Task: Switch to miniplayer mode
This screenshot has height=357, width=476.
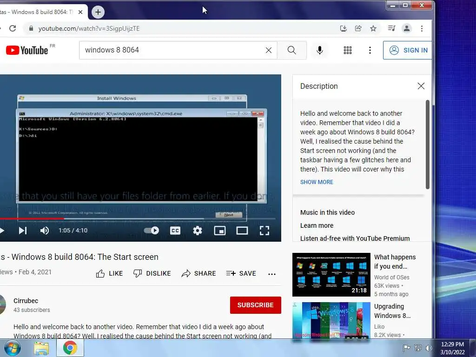Action: click(x=220, y=231)
